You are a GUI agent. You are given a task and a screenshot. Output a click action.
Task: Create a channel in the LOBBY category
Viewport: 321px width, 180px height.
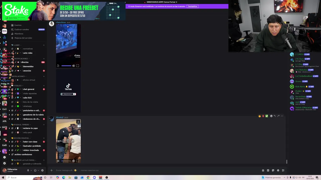pos(44,45)
